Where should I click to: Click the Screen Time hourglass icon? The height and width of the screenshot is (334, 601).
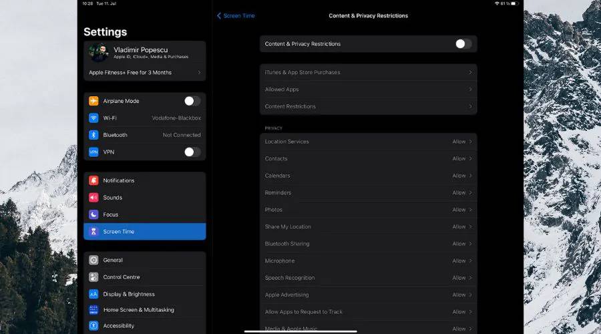93,232
